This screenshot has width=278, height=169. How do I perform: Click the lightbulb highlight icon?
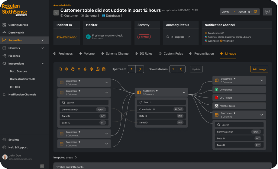point(85,69)
